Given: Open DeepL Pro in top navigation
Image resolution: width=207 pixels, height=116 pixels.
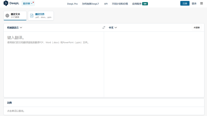Looking at the screenshot, I should [x=72, y=4].
